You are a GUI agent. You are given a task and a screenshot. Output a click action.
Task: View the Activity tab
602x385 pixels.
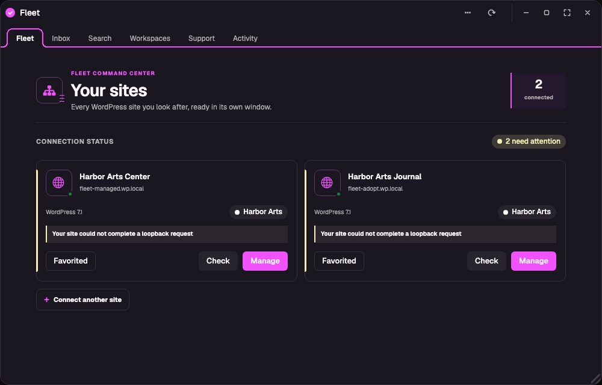245,38
